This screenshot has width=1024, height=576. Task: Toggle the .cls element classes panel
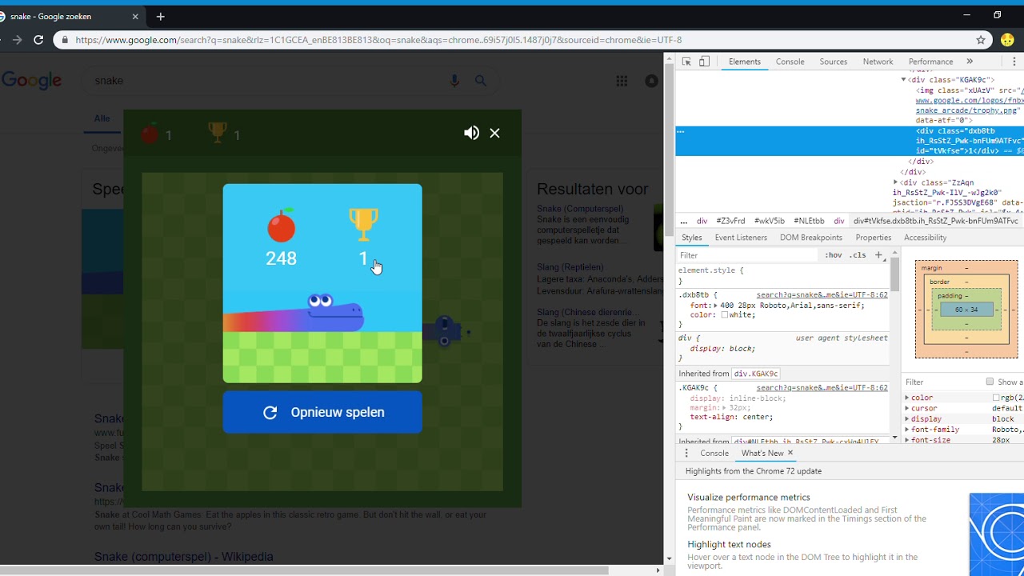click(x=858, y=255)
